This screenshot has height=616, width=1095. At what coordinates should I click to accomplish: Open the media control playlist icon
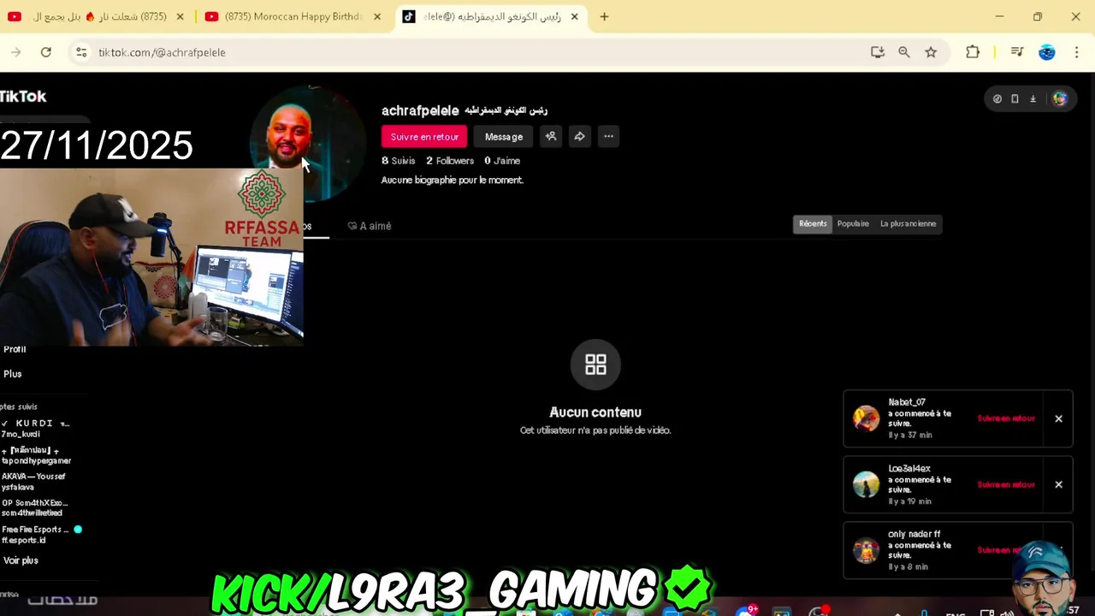click(1017, 52)
